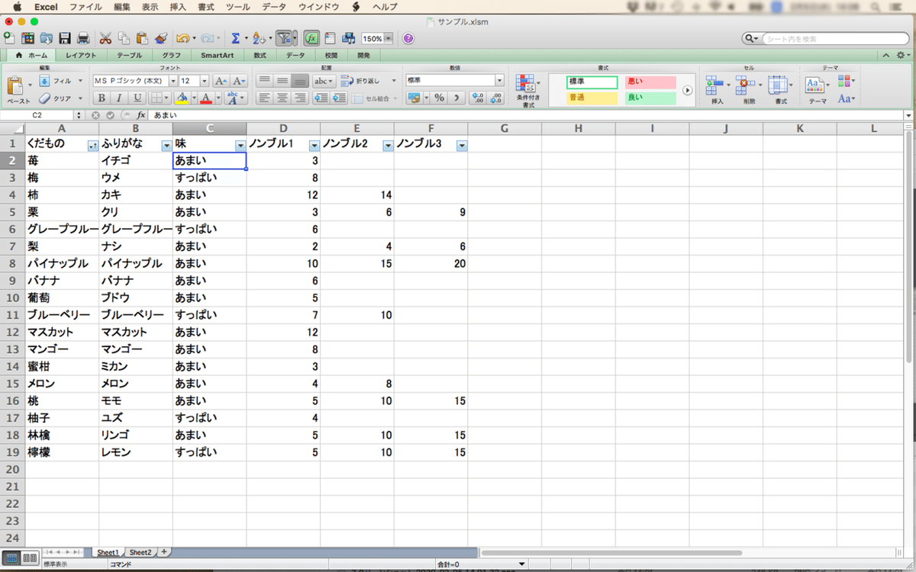This screenshot has height=572, width=916.
Task: Undo the last action
Action: (x=182, y=37)
